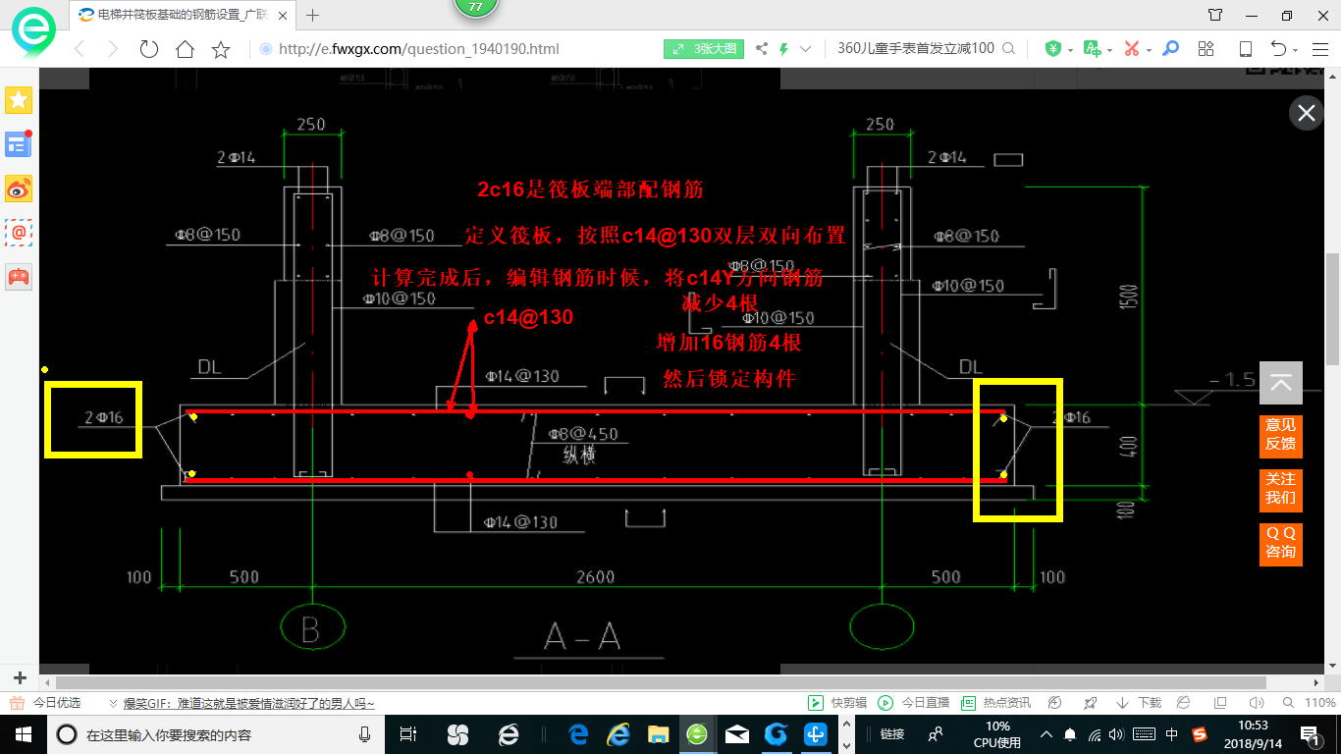The width and height of the screenshot is (1341, 754).
Task: Open the sidebar Weibo icon
Action: 19,188
